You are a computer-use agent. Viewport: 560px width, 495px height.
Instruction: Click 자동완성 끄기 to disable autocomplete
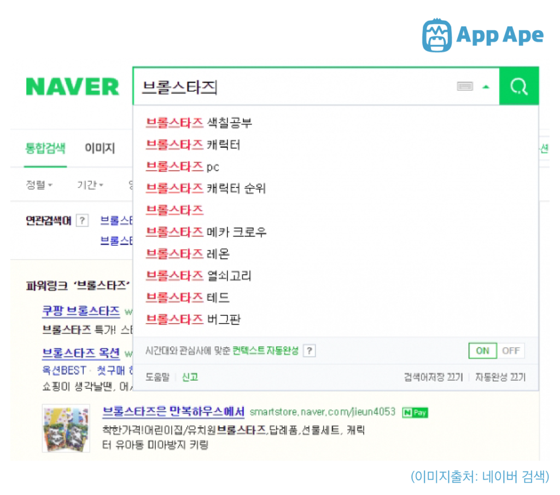pos(500,377)
